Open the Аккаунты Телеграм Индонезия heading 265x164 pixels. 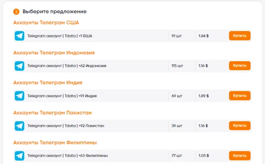54,53
